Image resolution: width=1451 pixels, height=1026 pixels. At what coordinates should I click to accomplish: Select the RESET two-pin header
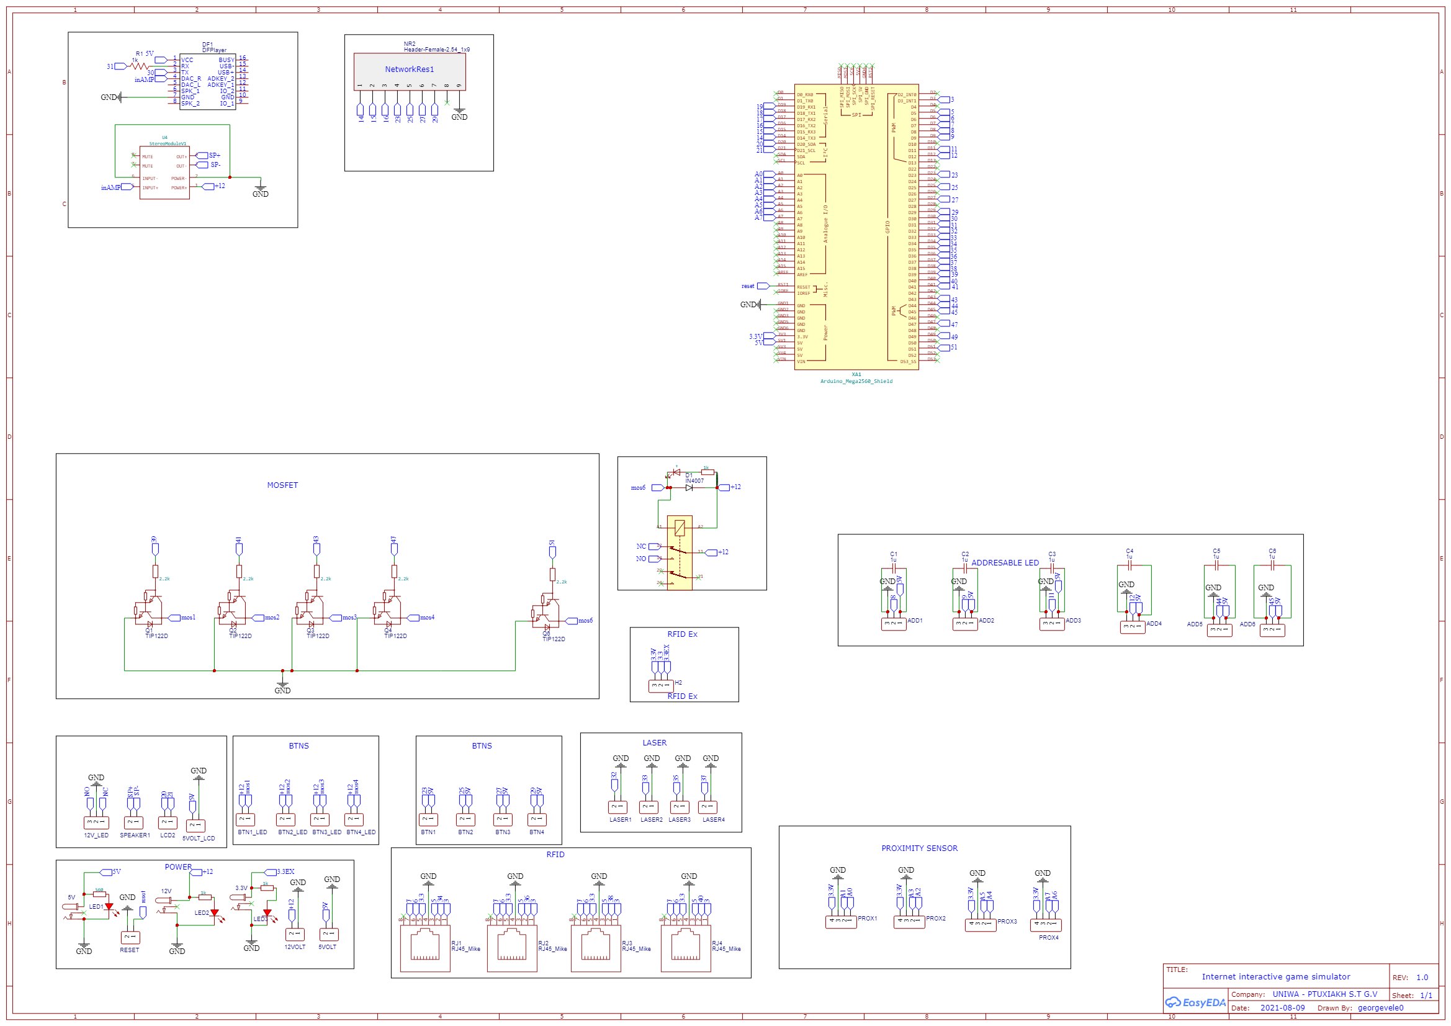coord(130,937)
